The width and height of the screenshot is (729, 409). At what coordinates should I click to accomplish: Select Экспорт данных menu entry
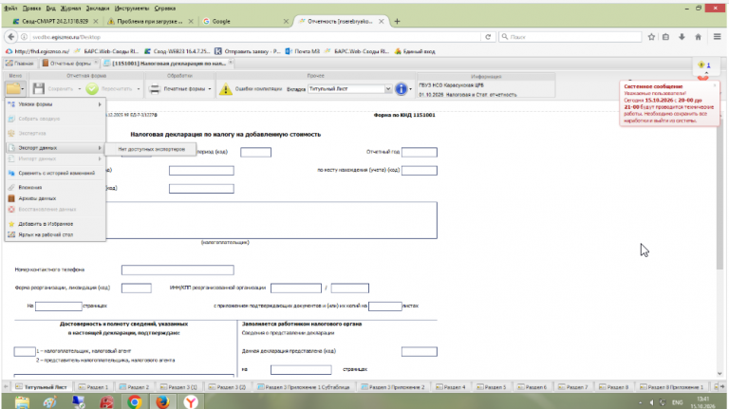55,148
